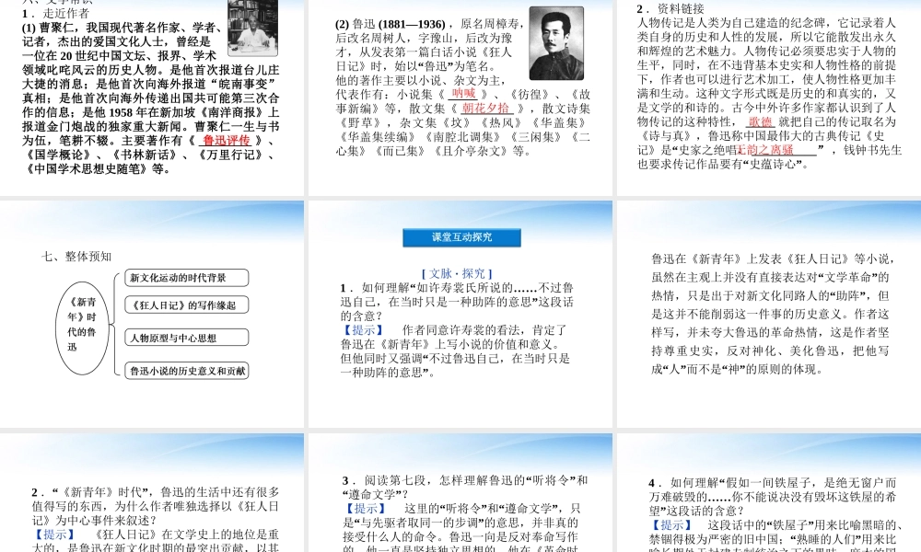
Task: Click the text (2) 鲁迅 (1881—1936)
Action: (x=390, y=24)
